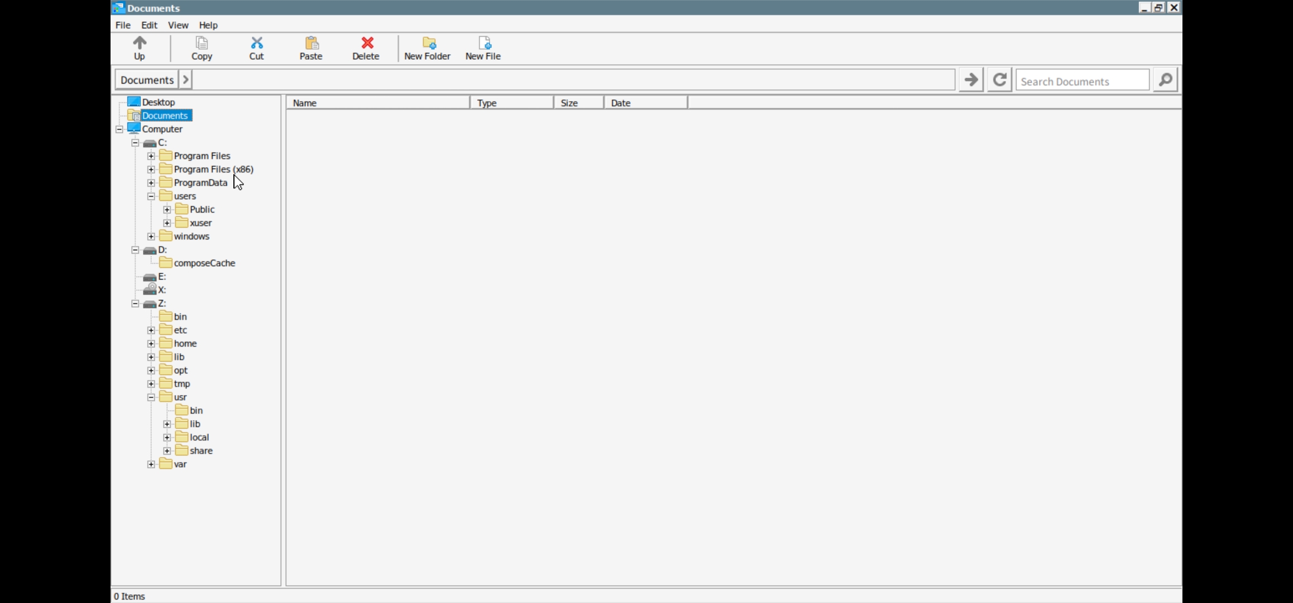Viewport: 1293px width, 603px height.
Task: Open the View menu
Action: [178, 25]
